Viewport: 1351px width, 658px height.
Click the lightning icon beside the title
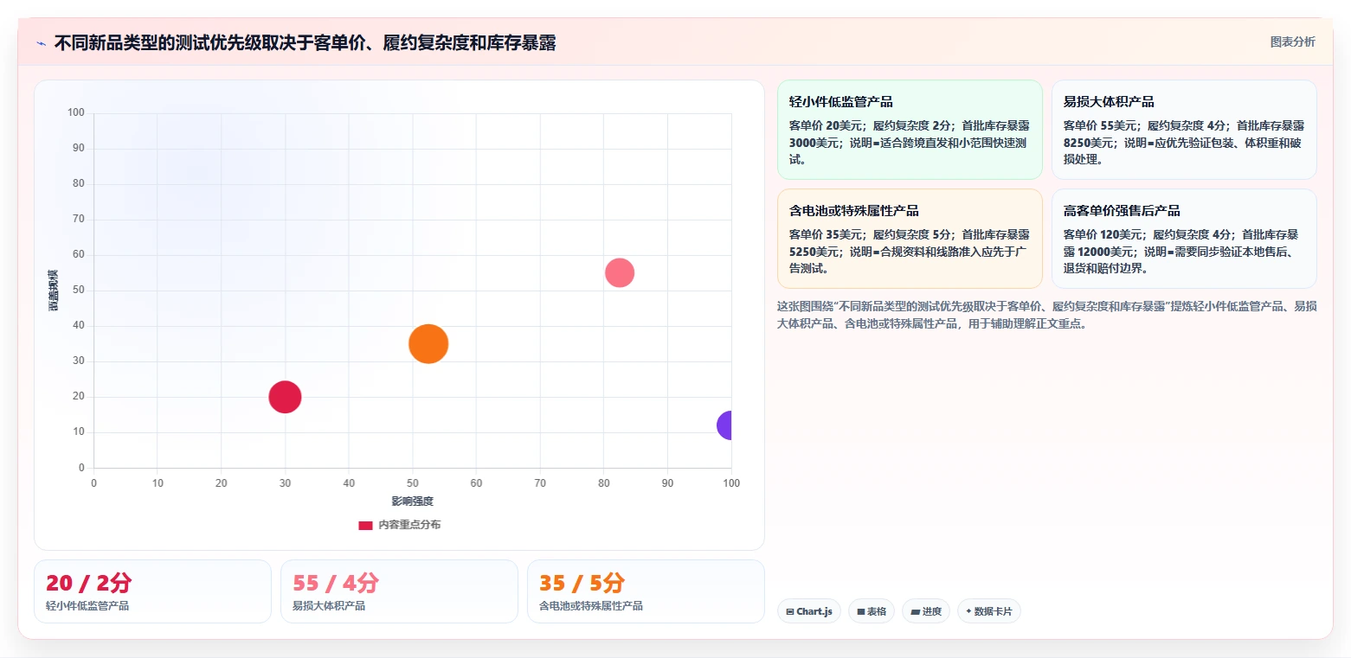[41, 43]
